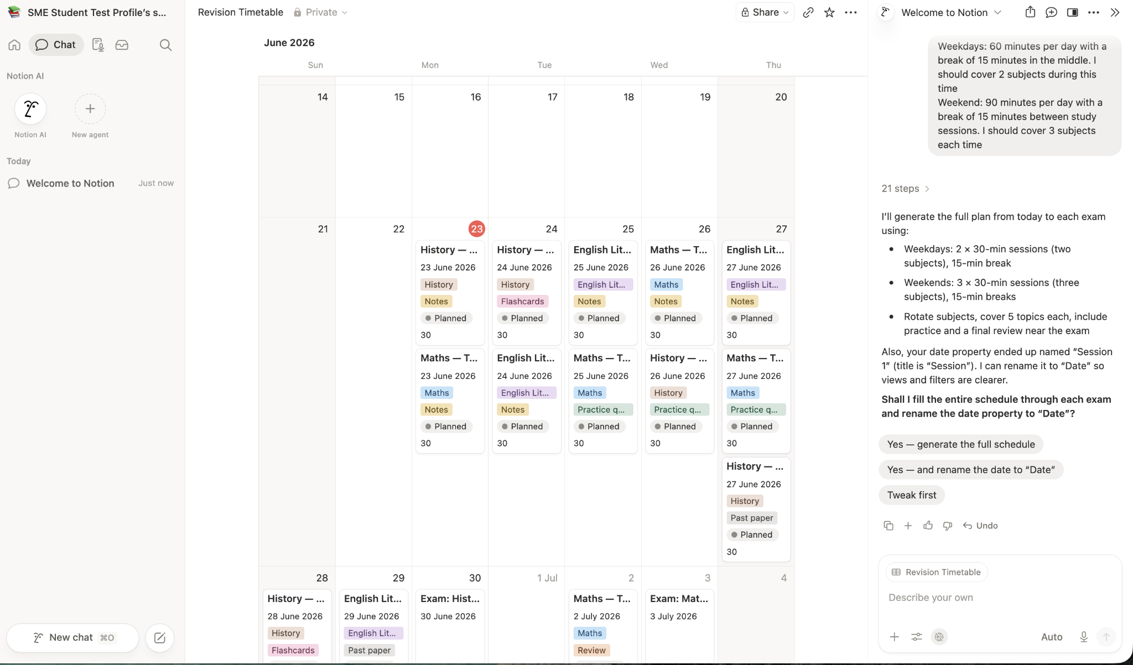The image size is (1133, 665).
Task: Open the Welcome to Notion chat entry
Action: point(91,183)
